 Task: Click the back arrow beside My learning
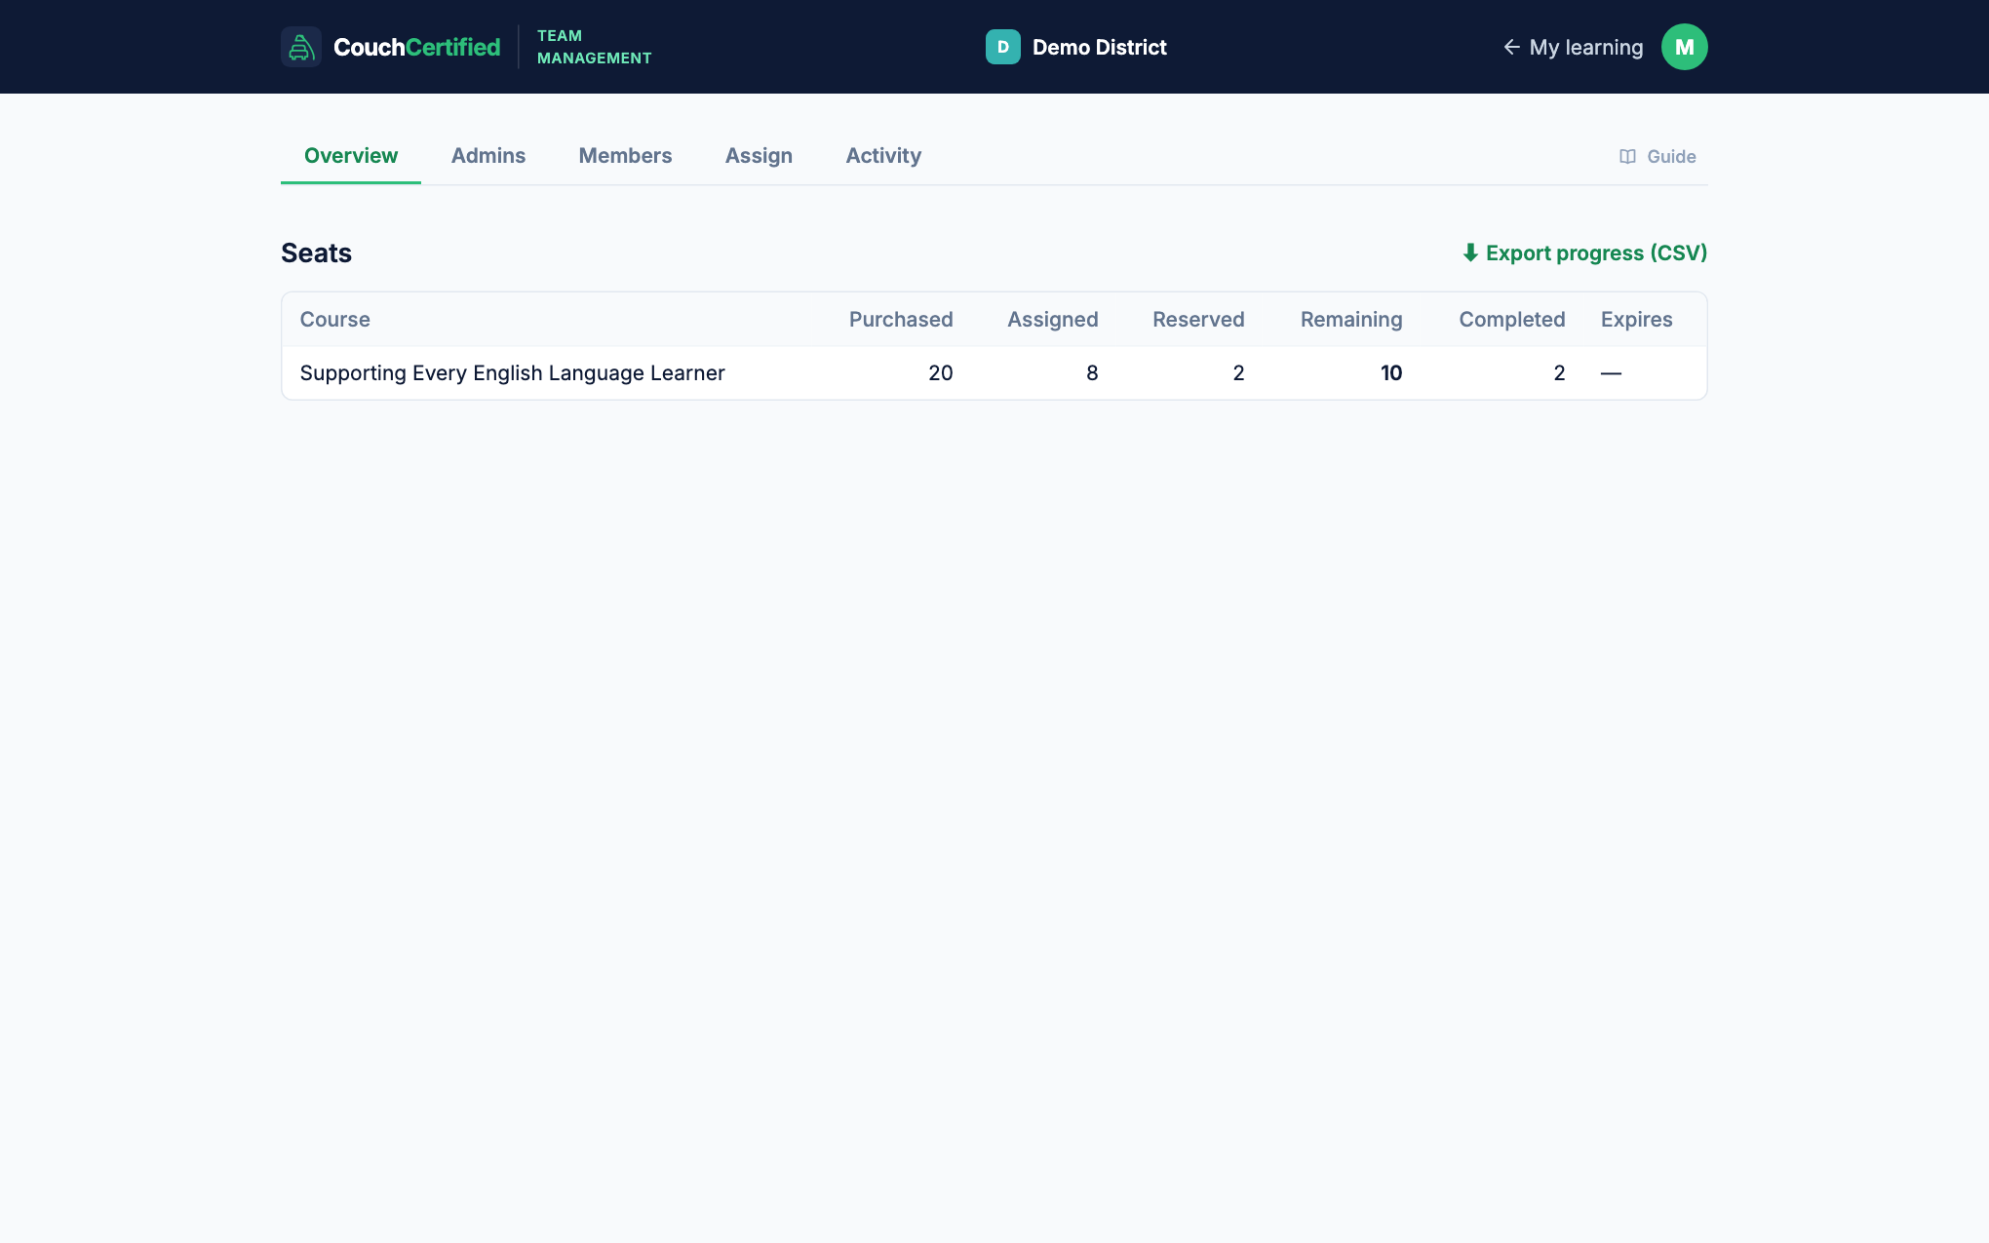click(x=1511, y=47)
